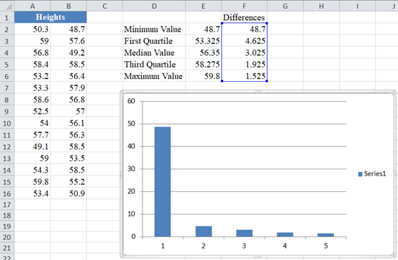Select cell B4 with value 49.2
Viewport: 398px width, 260px height.
pos(69,52)
